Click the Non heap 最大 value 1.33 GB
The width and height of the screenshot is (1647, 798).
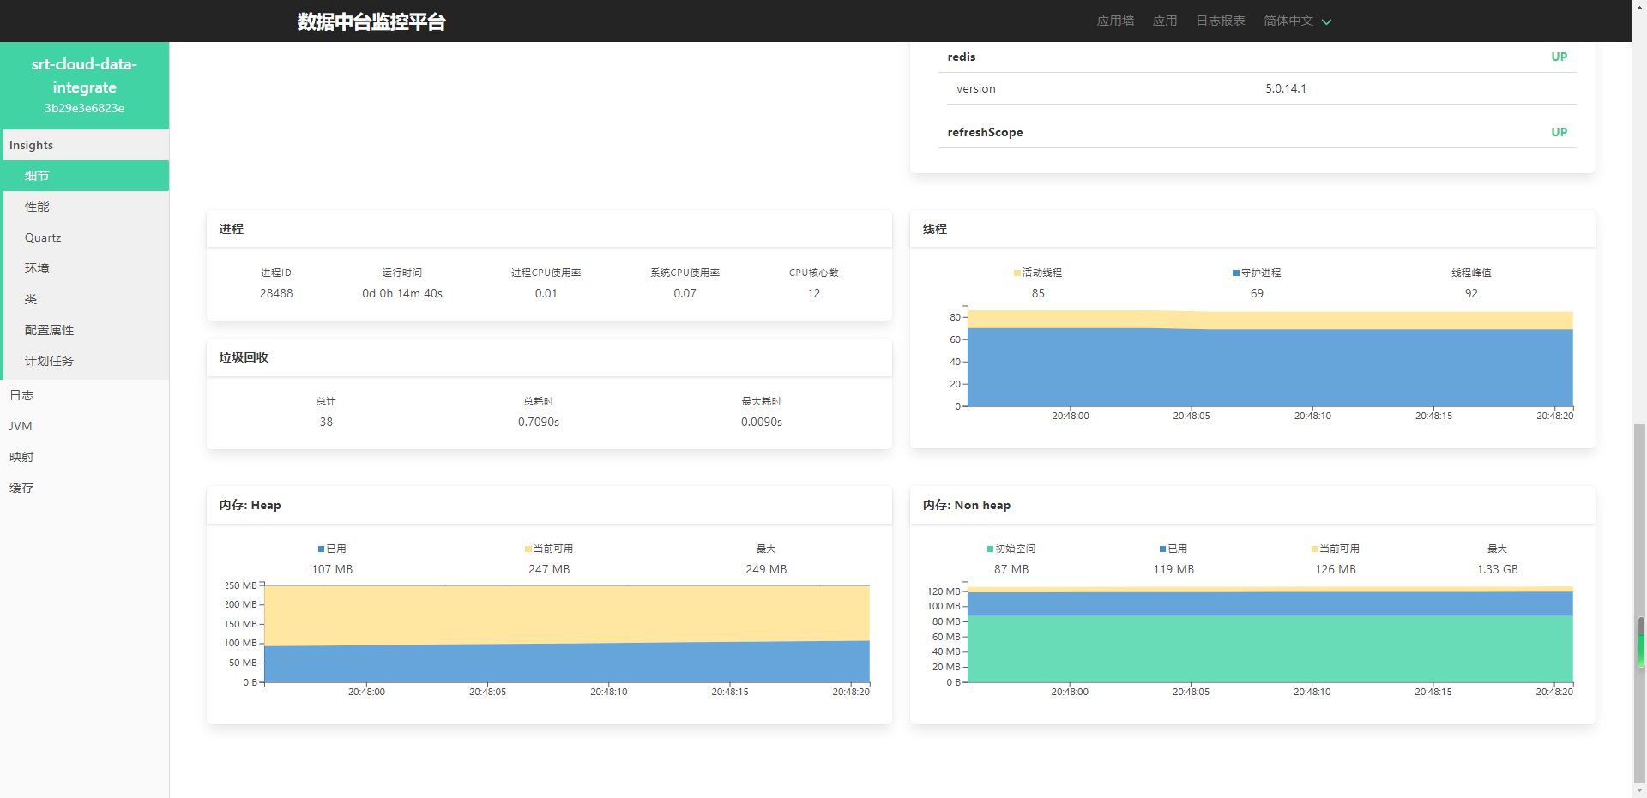tap(1497, 569)
